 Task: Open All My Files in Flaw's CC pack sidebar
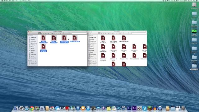(32, 37)
